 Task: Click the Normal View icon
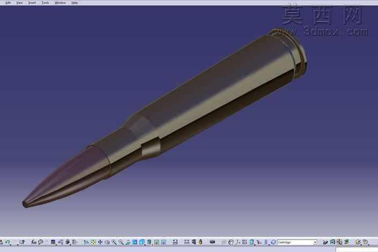click(128, 242)
